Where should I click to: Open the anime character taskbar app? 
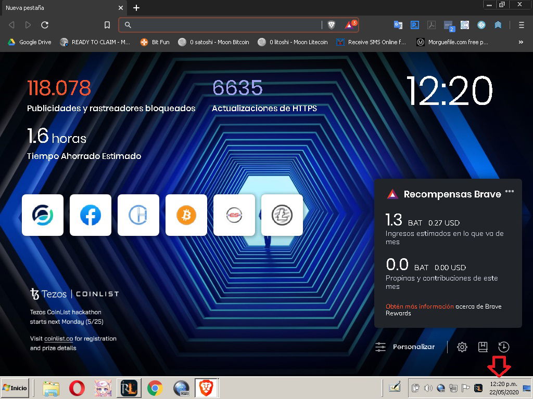pos(103,388)
